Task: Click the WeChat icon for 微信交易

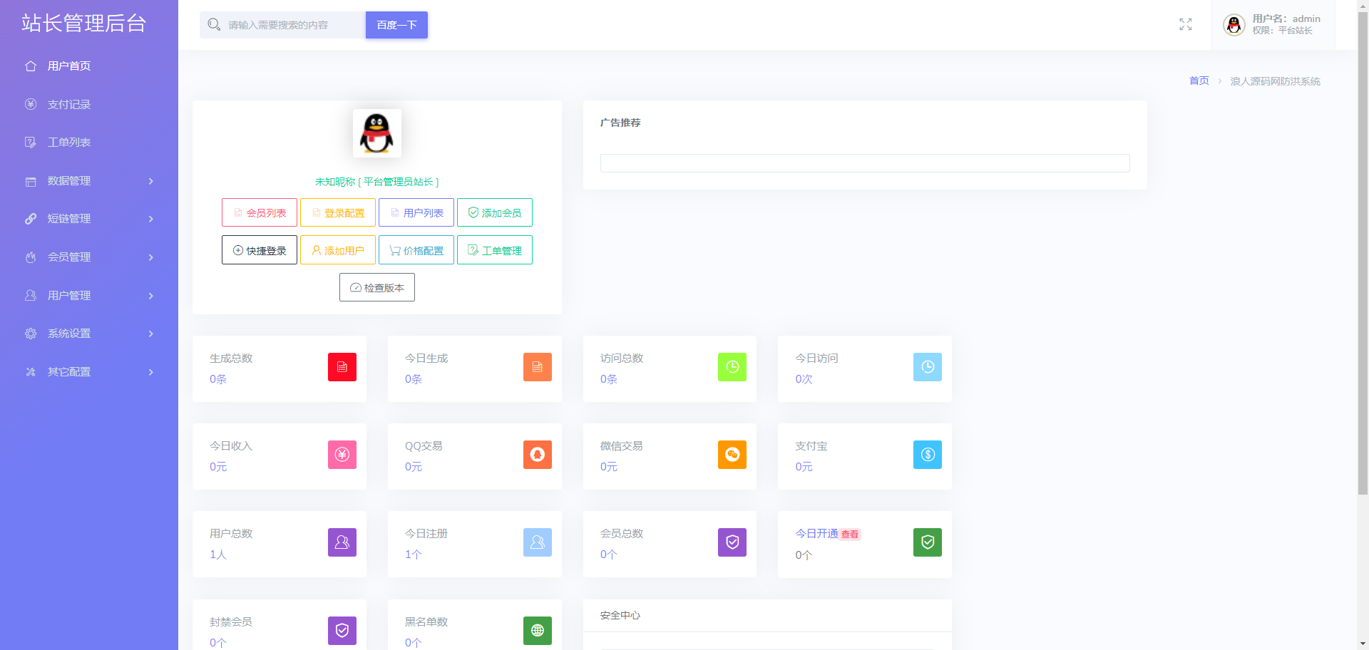Action: pyautogui.click(x=732, y=455)
